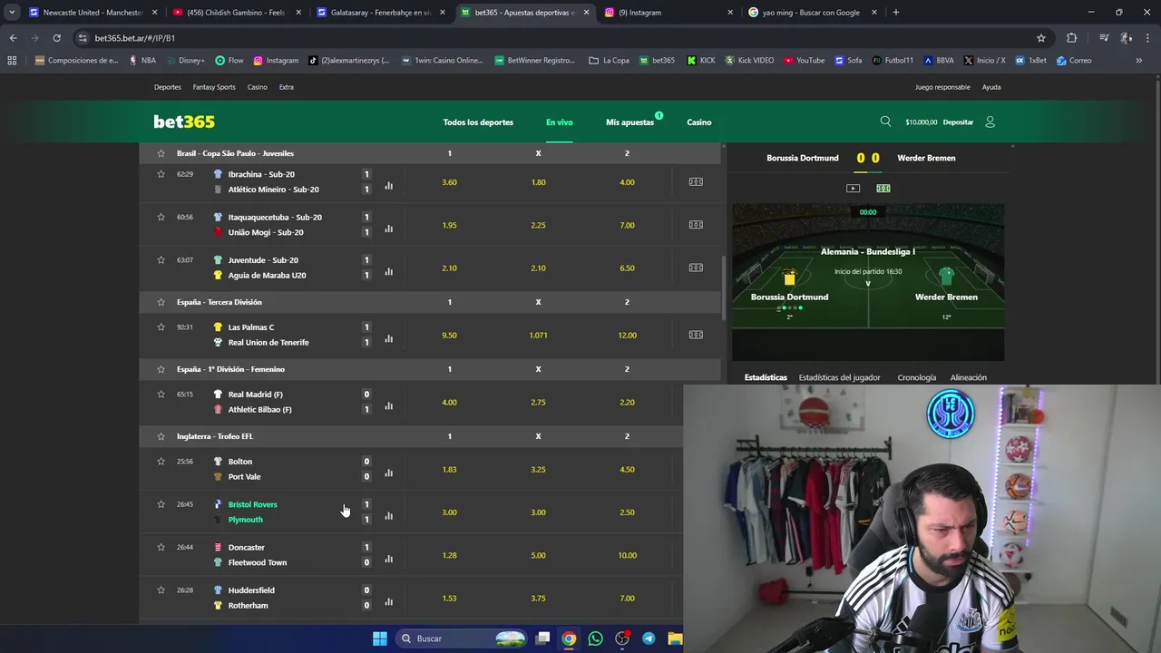Open the bet365 search icon
The image size is (1161, 653).
point(885,122)
